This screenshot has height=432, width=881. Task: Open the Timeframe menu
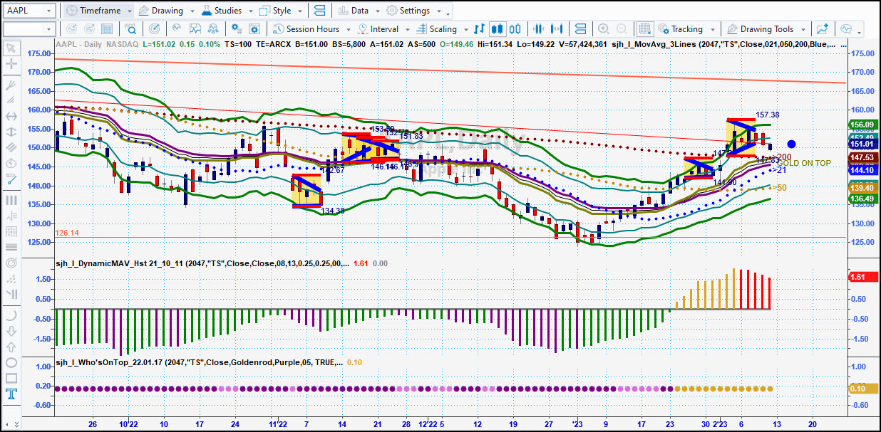click(x=98, y=11)
